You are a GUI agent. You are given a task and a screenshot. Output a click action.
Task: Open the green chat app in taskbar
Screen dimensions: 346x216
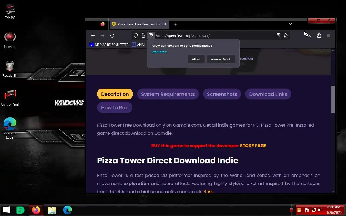(x=21, y=210)
